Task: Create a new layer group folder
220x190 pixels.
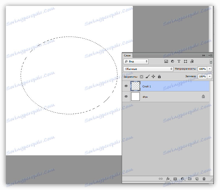Action: tap(190, 179)
